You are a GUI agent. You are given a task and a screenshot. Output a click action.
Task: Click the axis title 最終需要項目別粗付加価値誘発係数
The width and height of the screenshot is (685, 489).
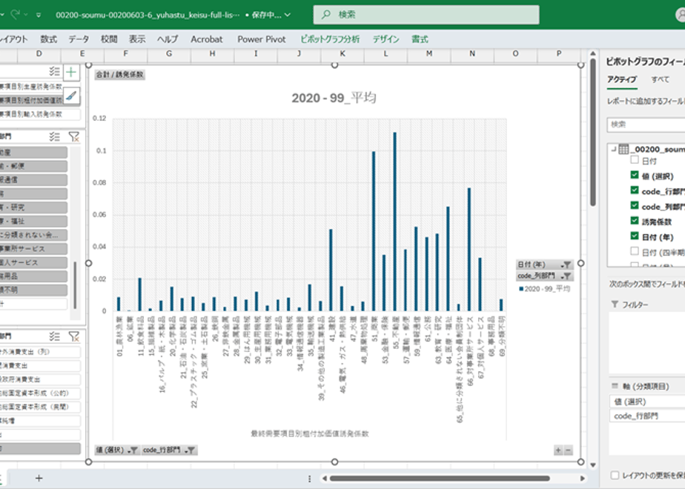(310, 433)
